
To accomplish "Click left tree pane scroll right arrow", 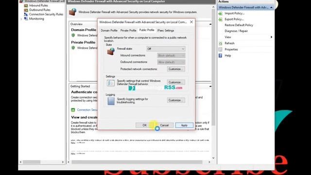I will 63,162.
